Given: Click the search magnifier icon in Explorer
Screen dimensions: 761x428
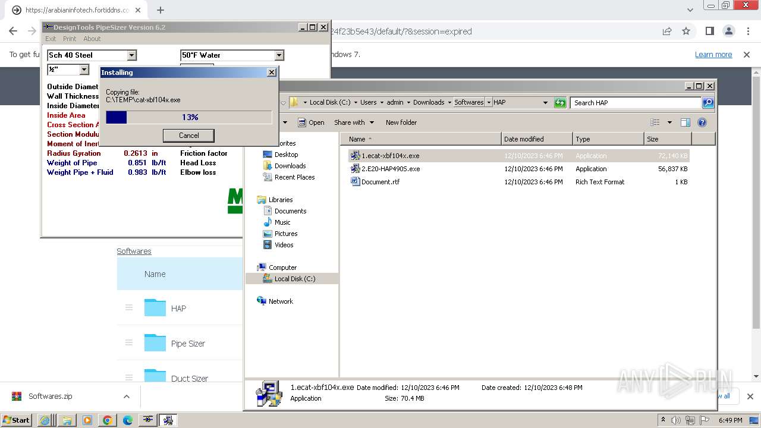Looking at the screenshot, I should 707,103.
